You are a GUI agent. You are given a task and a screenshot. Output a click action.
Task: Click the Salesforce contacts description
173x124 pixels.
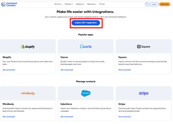pos(86,110)
